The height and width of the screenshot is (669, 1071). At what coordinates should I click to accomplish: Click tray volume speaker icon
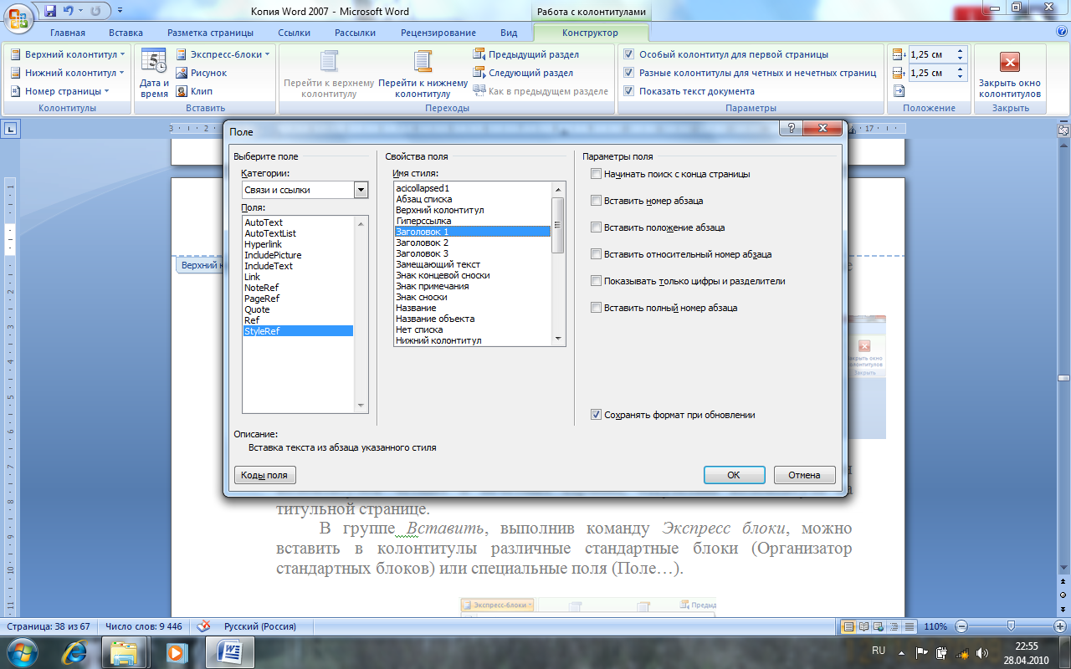click(981, 653)
